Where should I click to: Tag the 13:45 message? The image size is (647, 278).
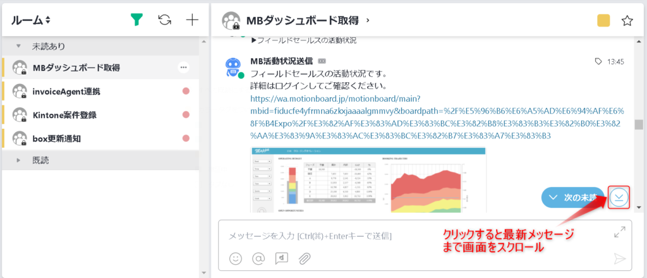tap(598, 61)
